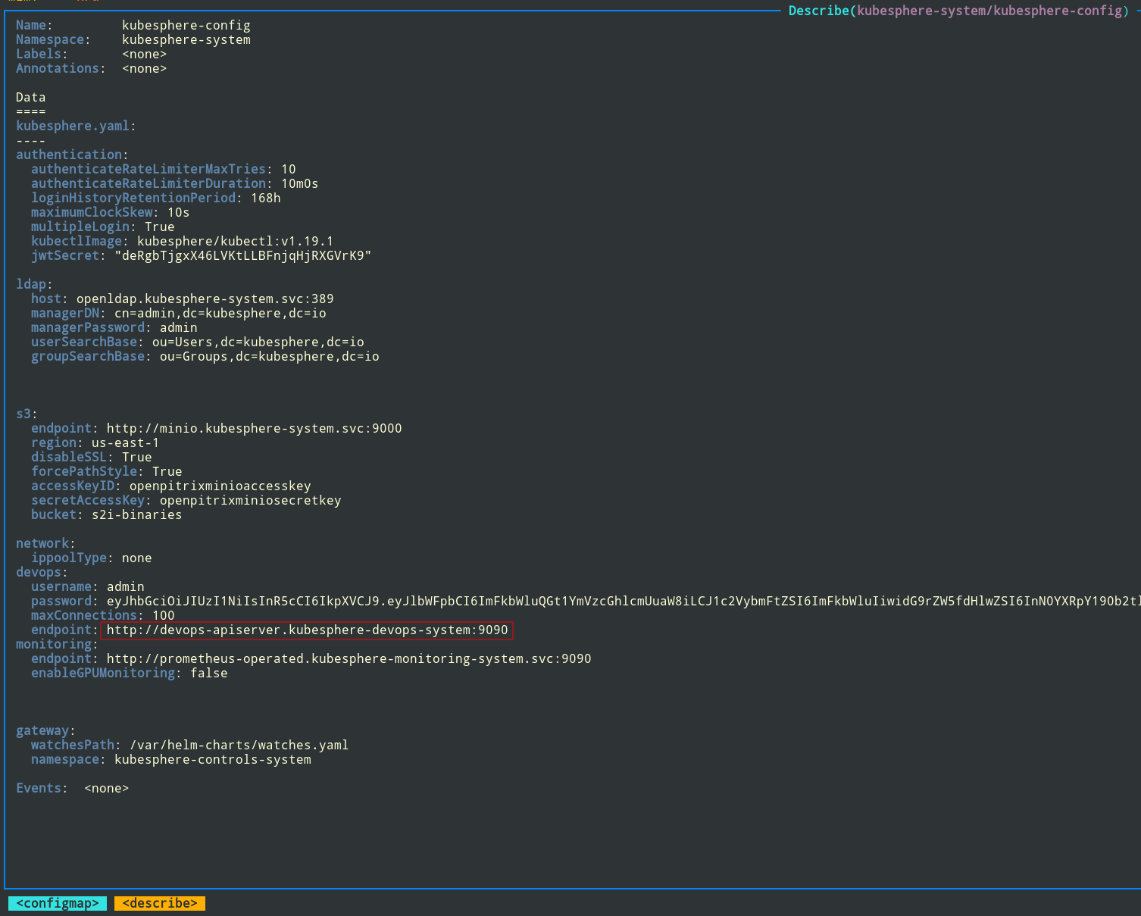Click the gateway section header
1141x916 pixels.
click(x=45, y=730)
